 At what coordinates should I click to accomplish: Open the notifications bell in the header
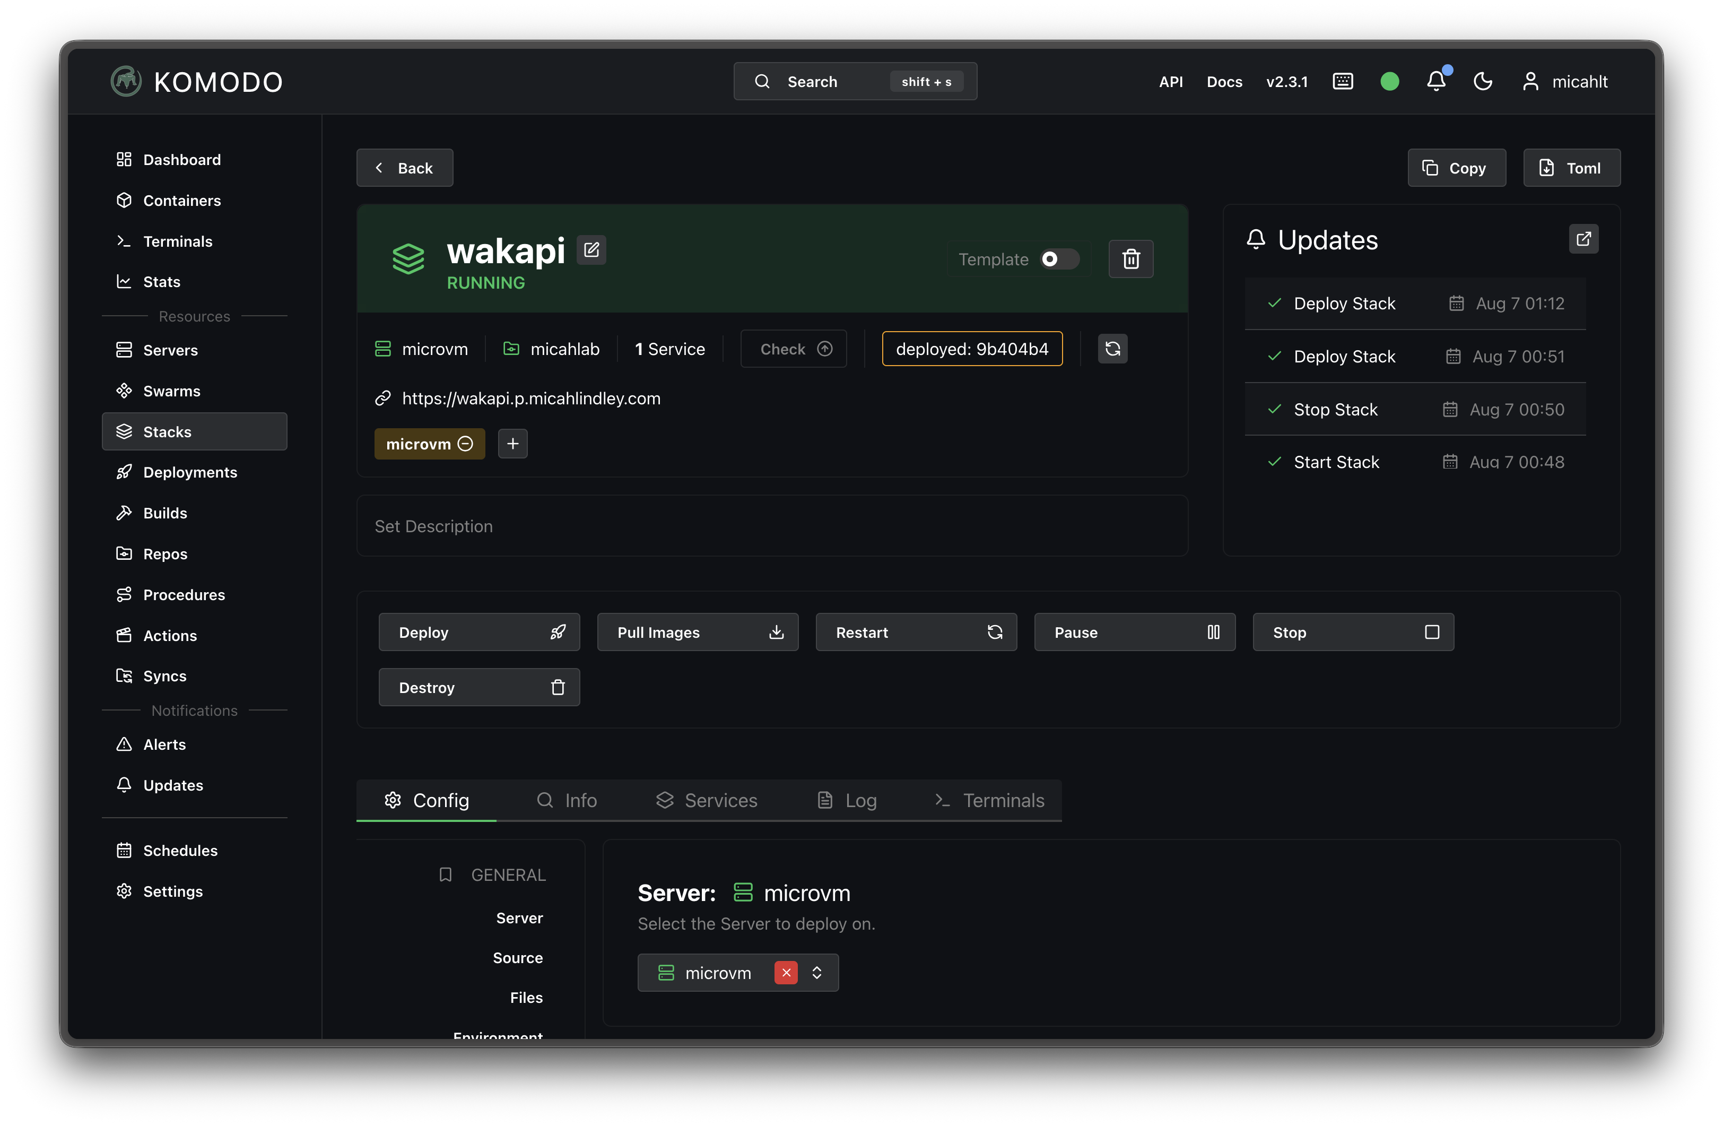[1437, 81]
